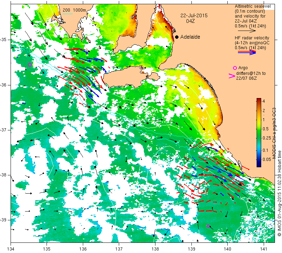This screenshot has height=253, width=282.
Task: Click the cyan 200m contour legend line
Action: point(67,14)
